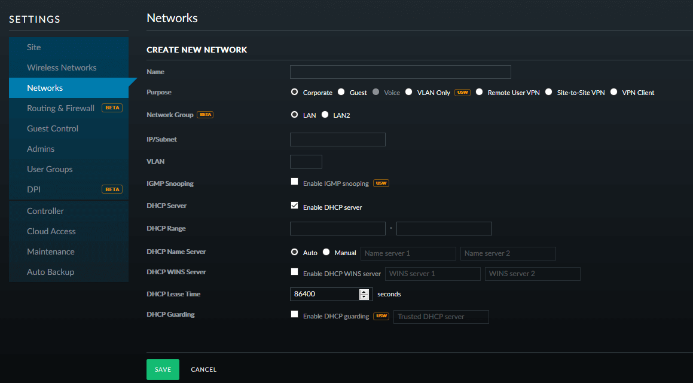Click the DHCP Lease Time stepper arrows
The height and width of the screenshot is (383, 693).
point(364,294)
